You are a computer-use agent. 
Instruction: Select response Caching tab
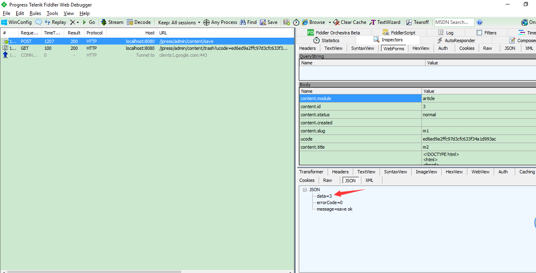click(527, 172)
